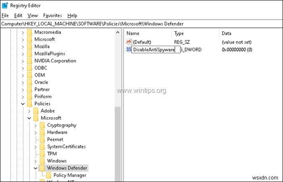Collapse the Policies key
Image resolution: width=283 pixels, height=182 pixels.
point(23,104)
